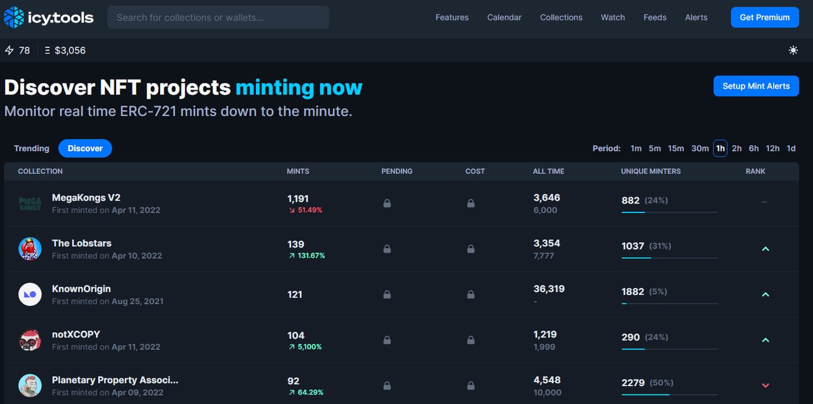Screen dimensions: 813x404
Task: Select the 1d period option
Action: tap(791, 148)
